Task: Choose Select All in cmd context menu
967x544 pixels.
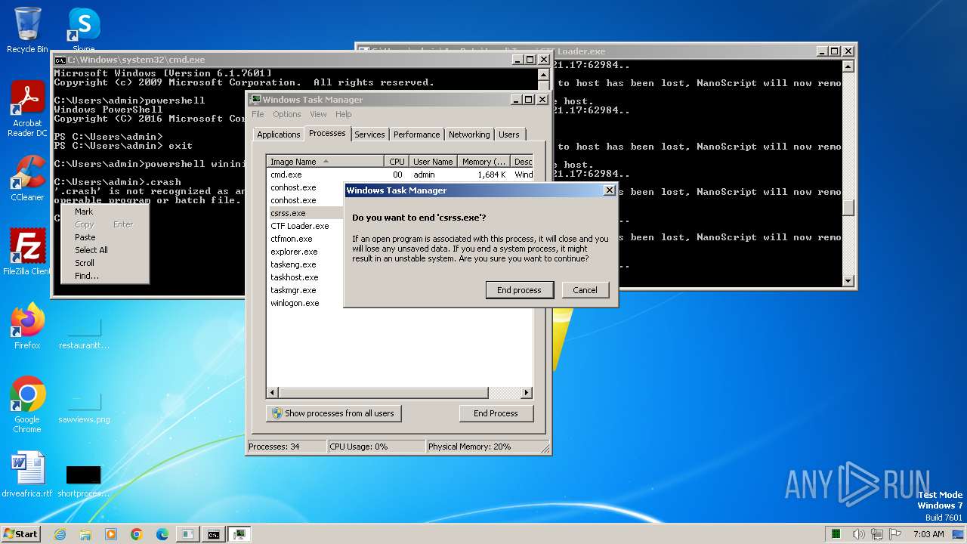Action: (x=105, y=250)
